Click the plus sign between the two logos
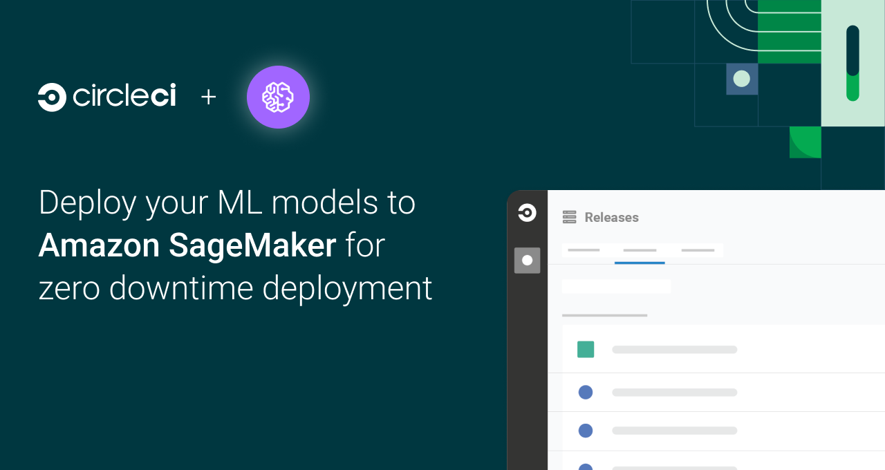Image resolution: width=885 pixels, height=470 pixels. [207, 97]
